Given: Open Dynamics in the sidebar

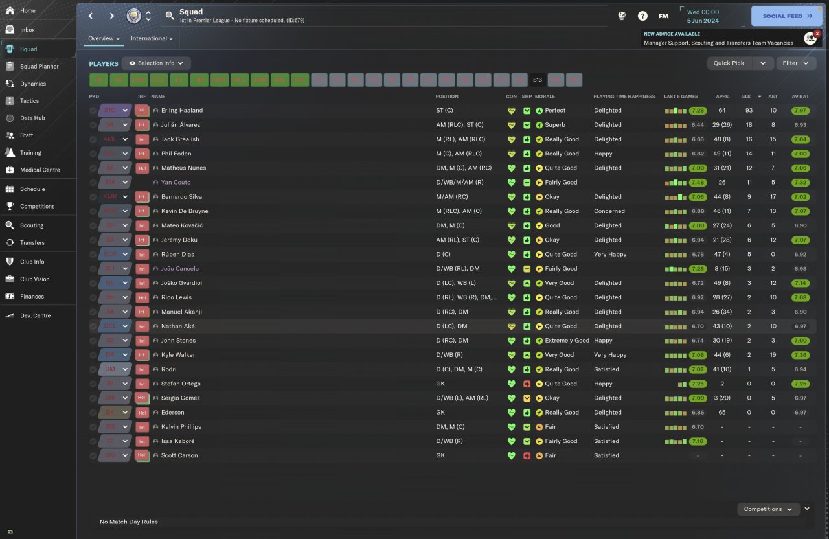Looking at the screenshot, I should (x=38, y=84).
